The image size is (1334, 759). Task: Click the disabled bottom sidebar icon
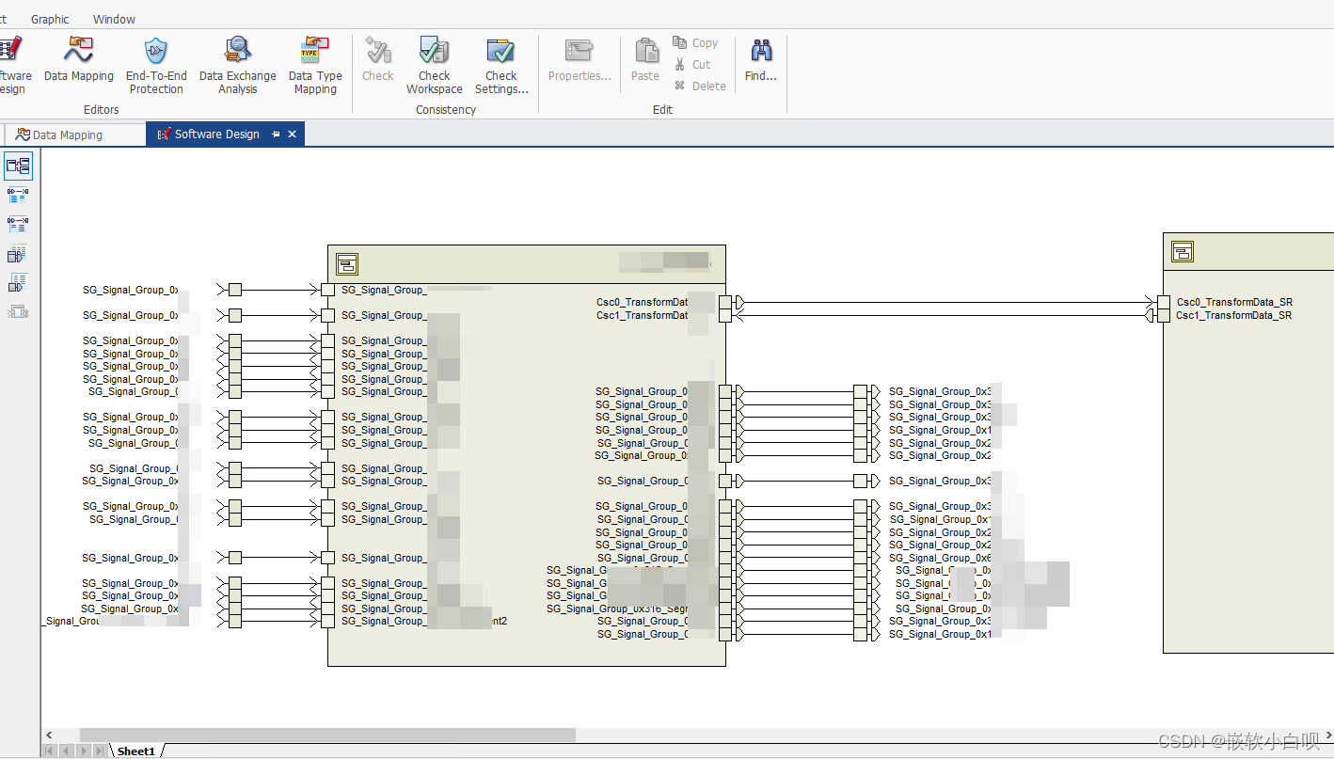click(x=18, y=312)
